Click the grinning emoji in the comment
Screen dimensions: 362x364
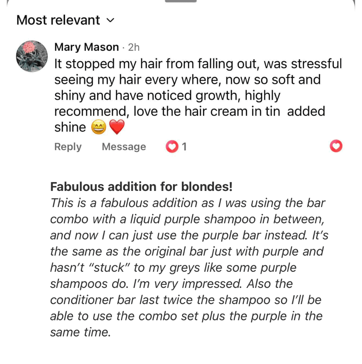[x=98, y=128]
